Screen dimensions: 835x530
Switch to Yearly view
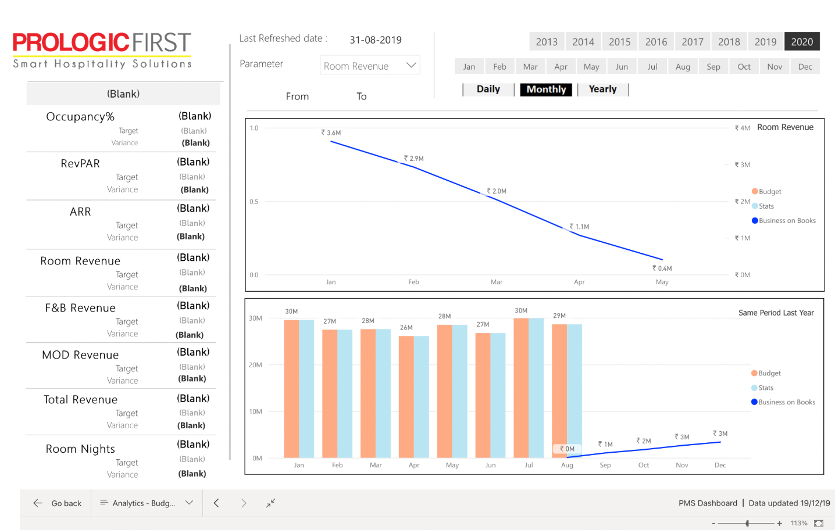(x=602, y=89)
